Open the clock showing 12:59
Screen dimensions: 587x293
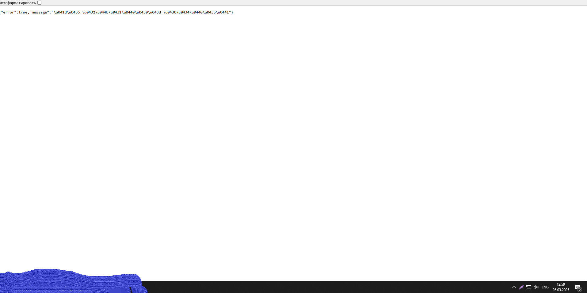tap(561, 284)
